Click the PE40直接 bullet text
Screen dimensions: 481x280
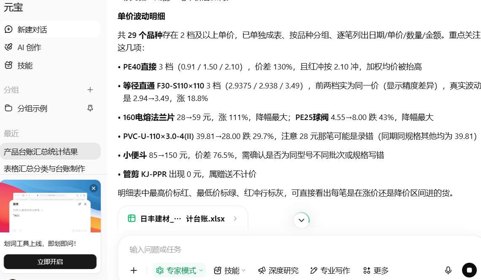pyautogui.click(x=272, y=67)
